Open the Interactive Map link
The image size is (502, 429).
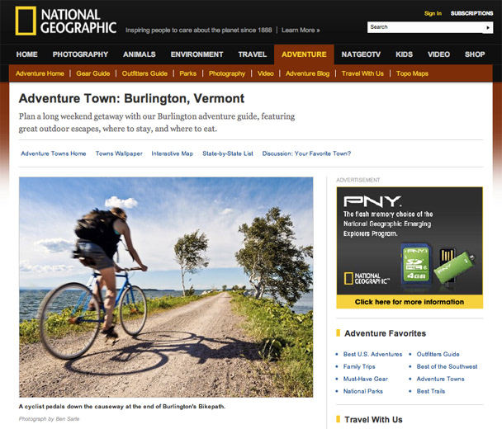[173, 153]
